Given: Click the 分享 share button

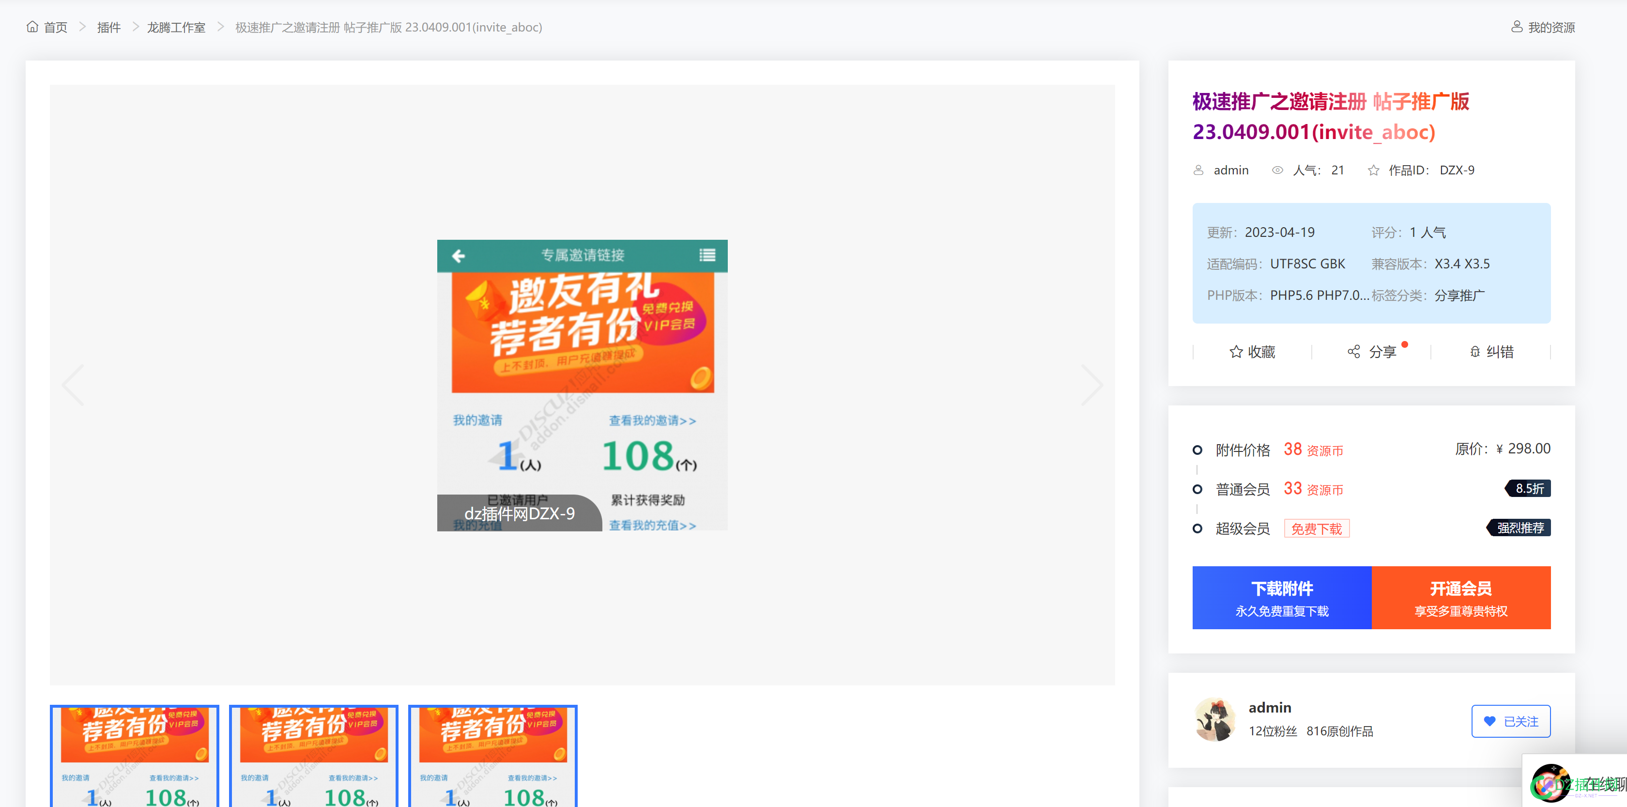Looking at the screenshot, I should point(1371,351).
